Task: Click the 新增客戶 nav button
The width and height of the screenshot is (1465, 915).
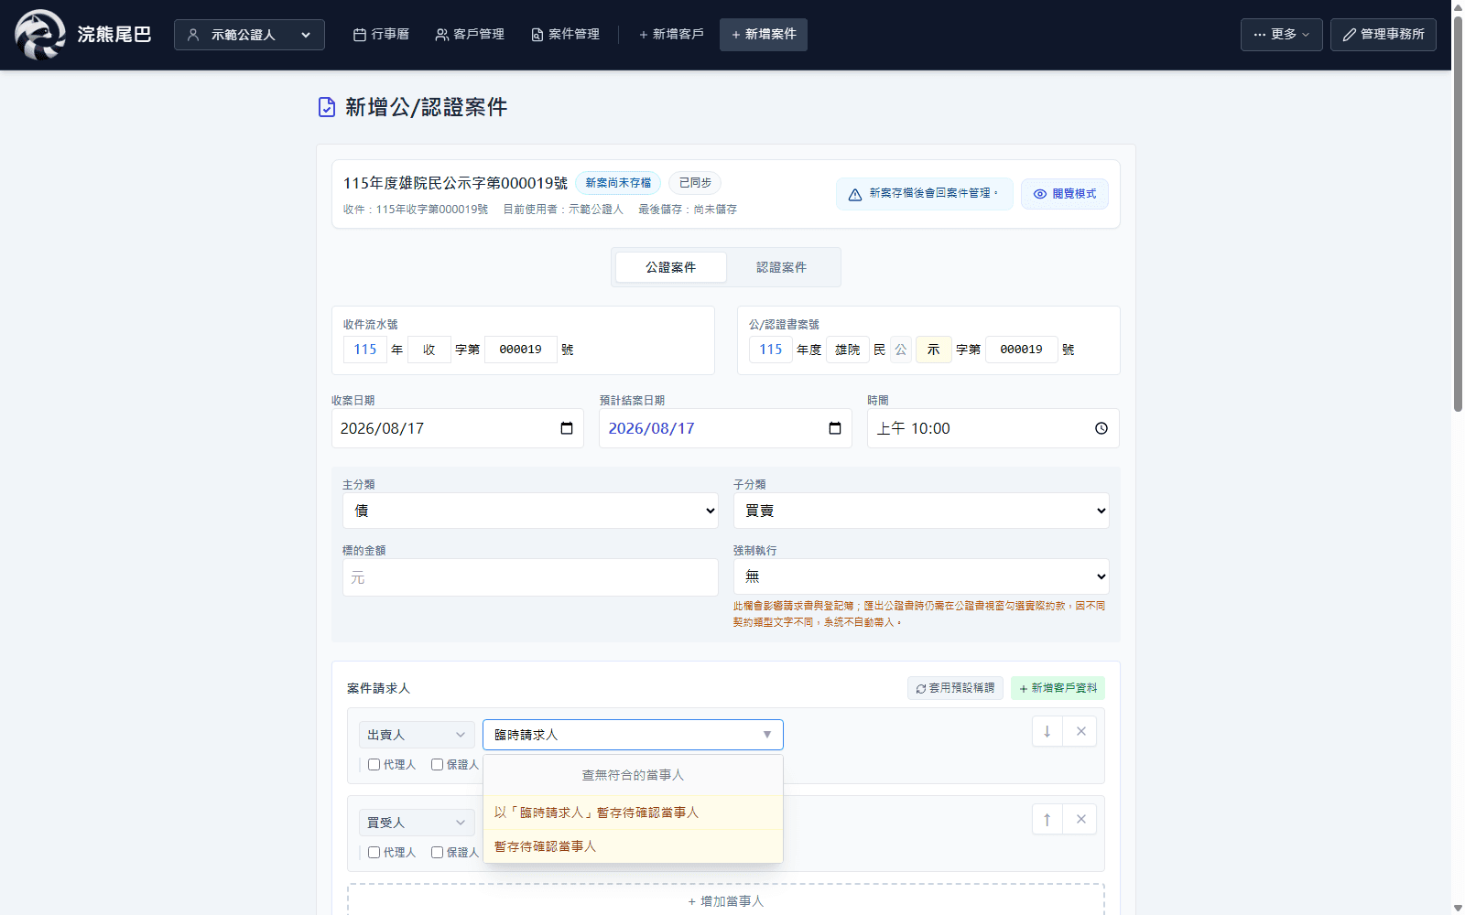Action: [x=671, y=35]
